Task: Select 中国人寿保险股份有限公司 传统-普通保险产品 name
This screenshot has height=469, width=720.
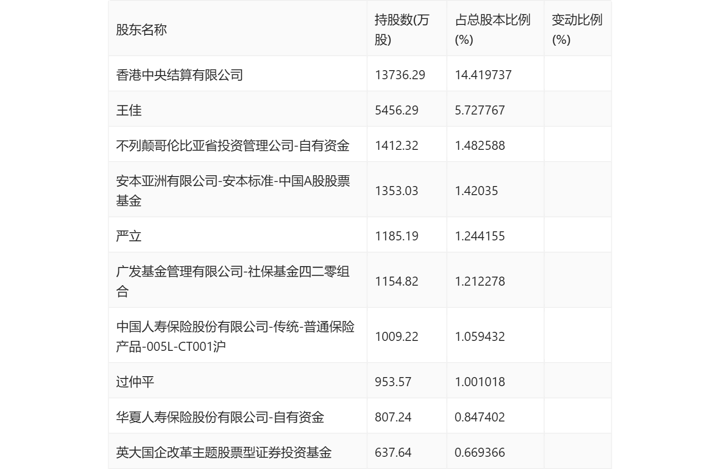Action: coord(235,336)
